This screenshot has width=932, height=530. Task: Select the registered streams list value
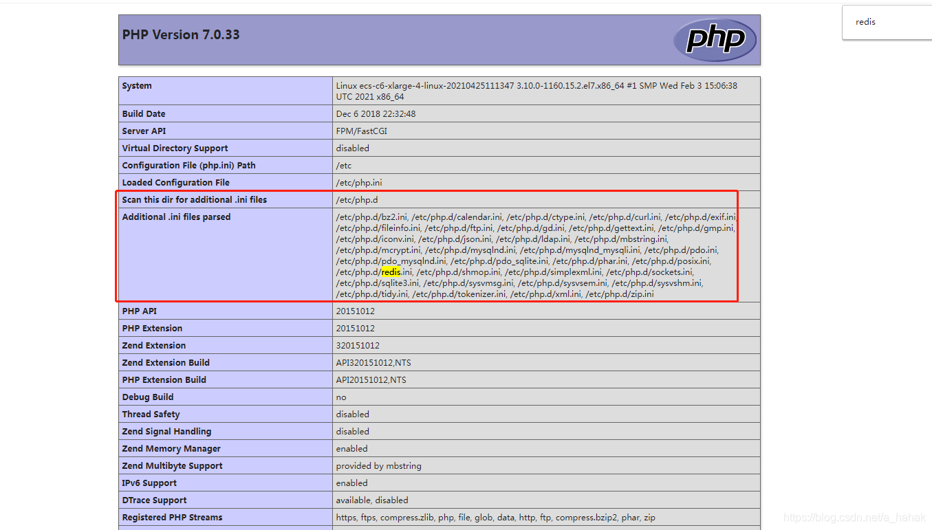point(496,518)
